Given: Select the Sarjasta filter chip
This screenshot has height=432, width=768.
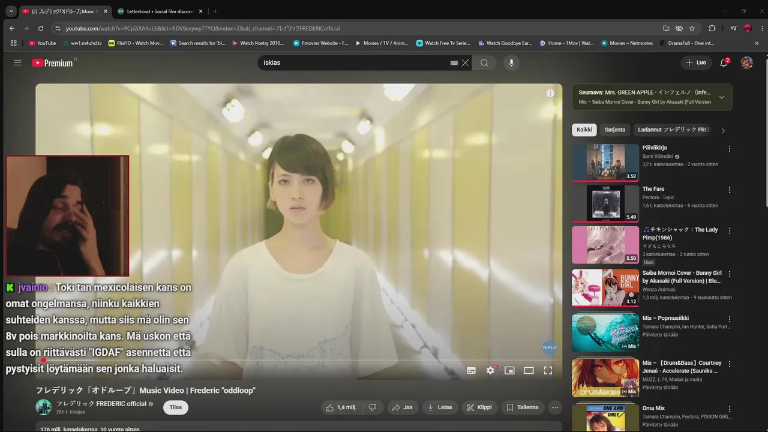Looking at the screenshot, I should tap(615, 130).
